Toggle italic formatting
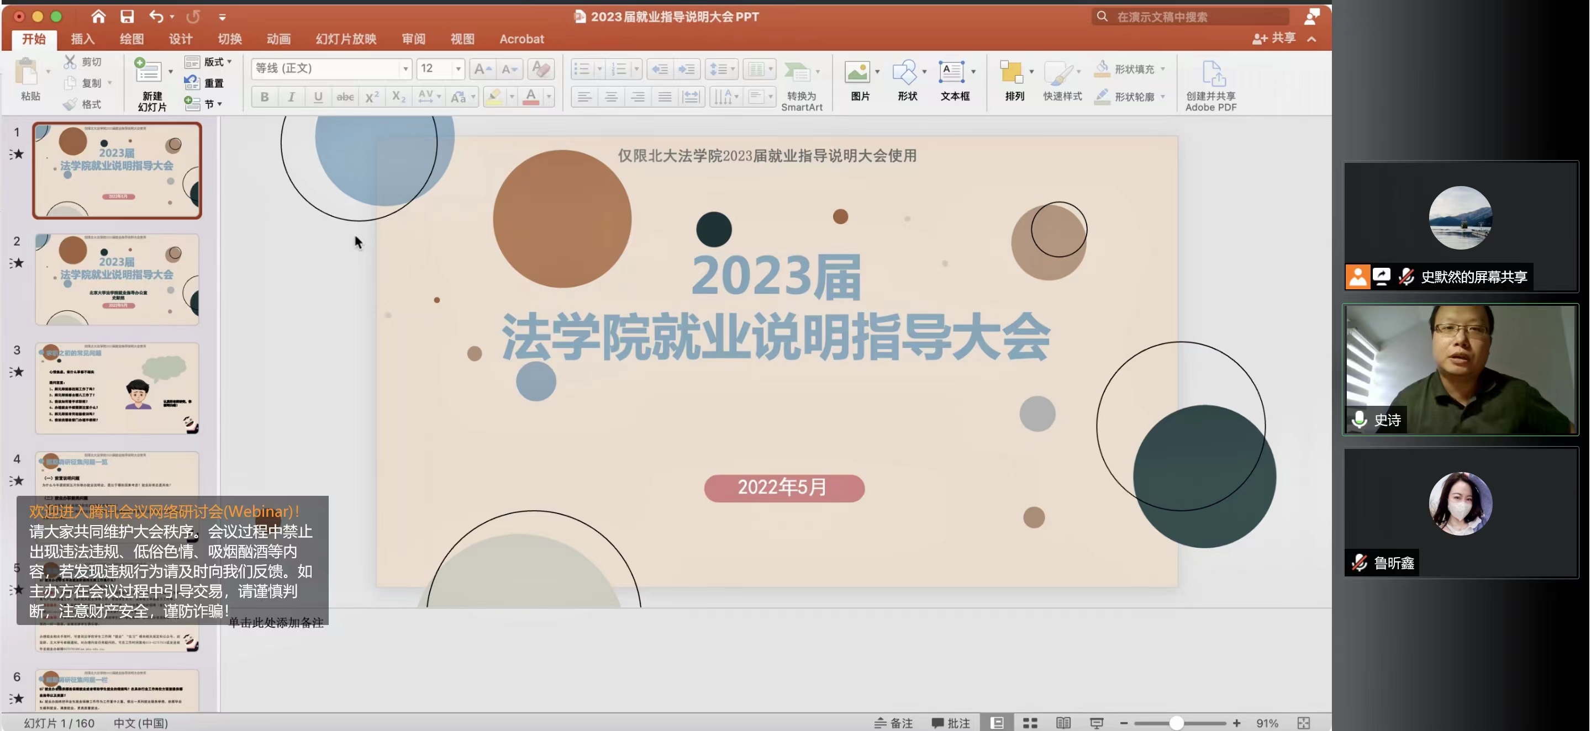This screenshot has width=1591, height=731. 291,97
